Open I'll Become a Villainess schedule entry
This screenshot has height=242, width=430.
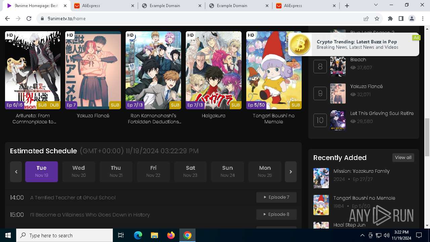[x=90, y=215]
